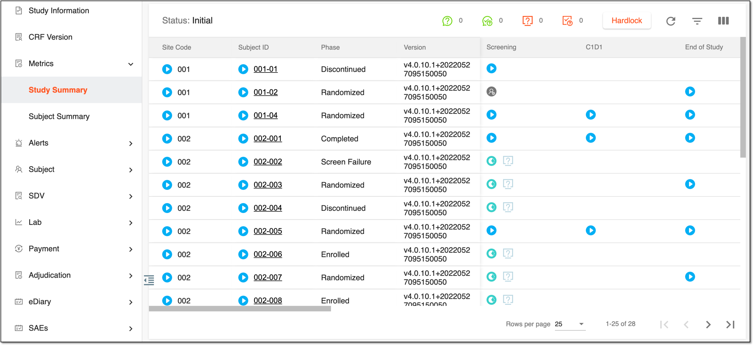Click the red unanswered query icon

tap(527, 21)
